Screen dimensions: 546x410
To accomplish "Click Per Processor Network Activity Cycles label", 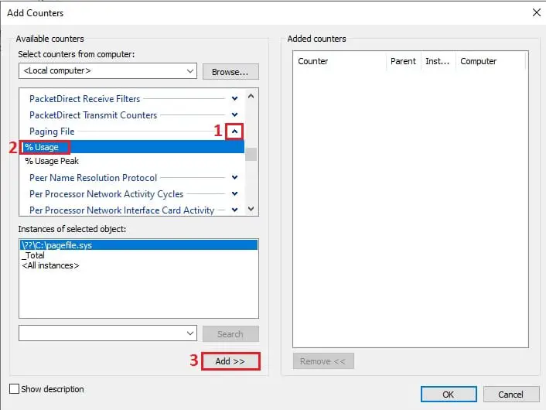I will pyautogui.click(x=106, y=194).
